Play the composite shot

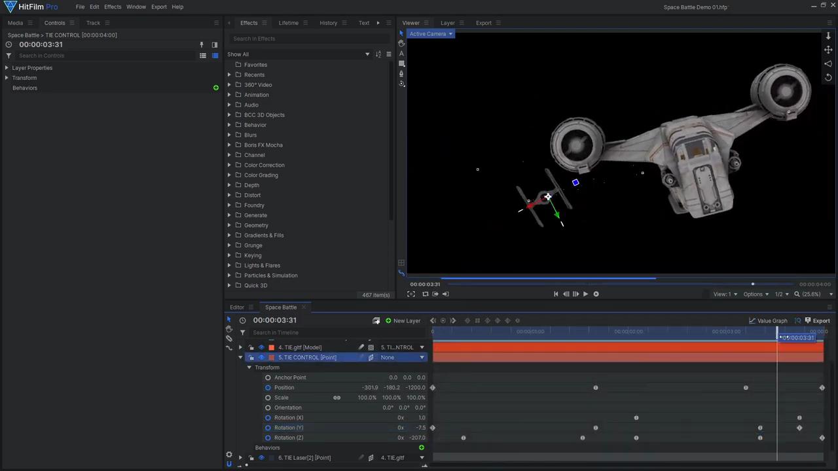(585, 294)
